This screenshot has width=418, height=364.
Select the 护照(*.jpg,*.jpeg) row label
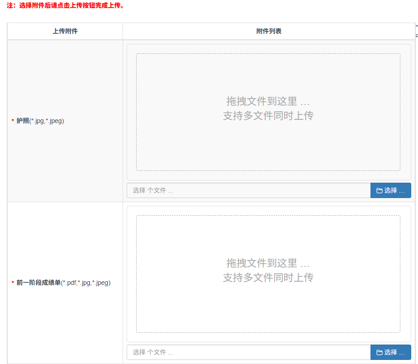(x=40, y=121)
